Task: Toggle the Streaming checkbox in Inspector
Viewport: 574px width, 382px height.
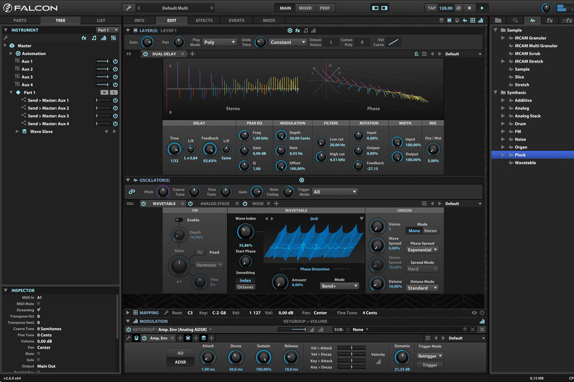Action: tap(39, 310)
